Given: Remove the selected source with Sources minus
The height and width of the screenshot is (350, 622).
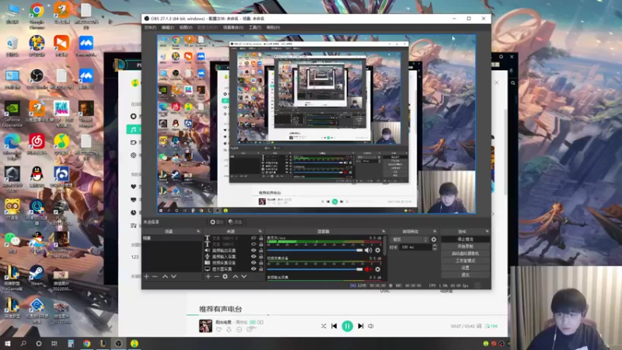Looking at the screenshot, I should 217,276.
